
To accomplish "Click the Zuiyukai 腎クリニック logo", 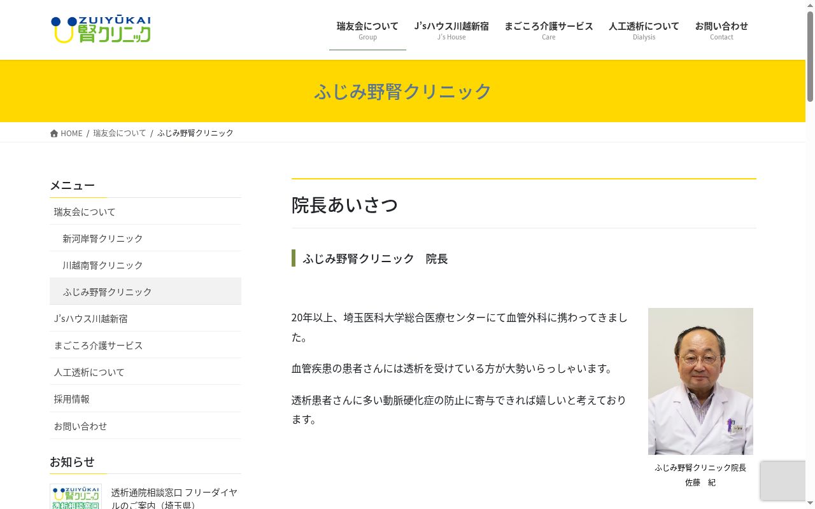I will click(x=101, y=30).
